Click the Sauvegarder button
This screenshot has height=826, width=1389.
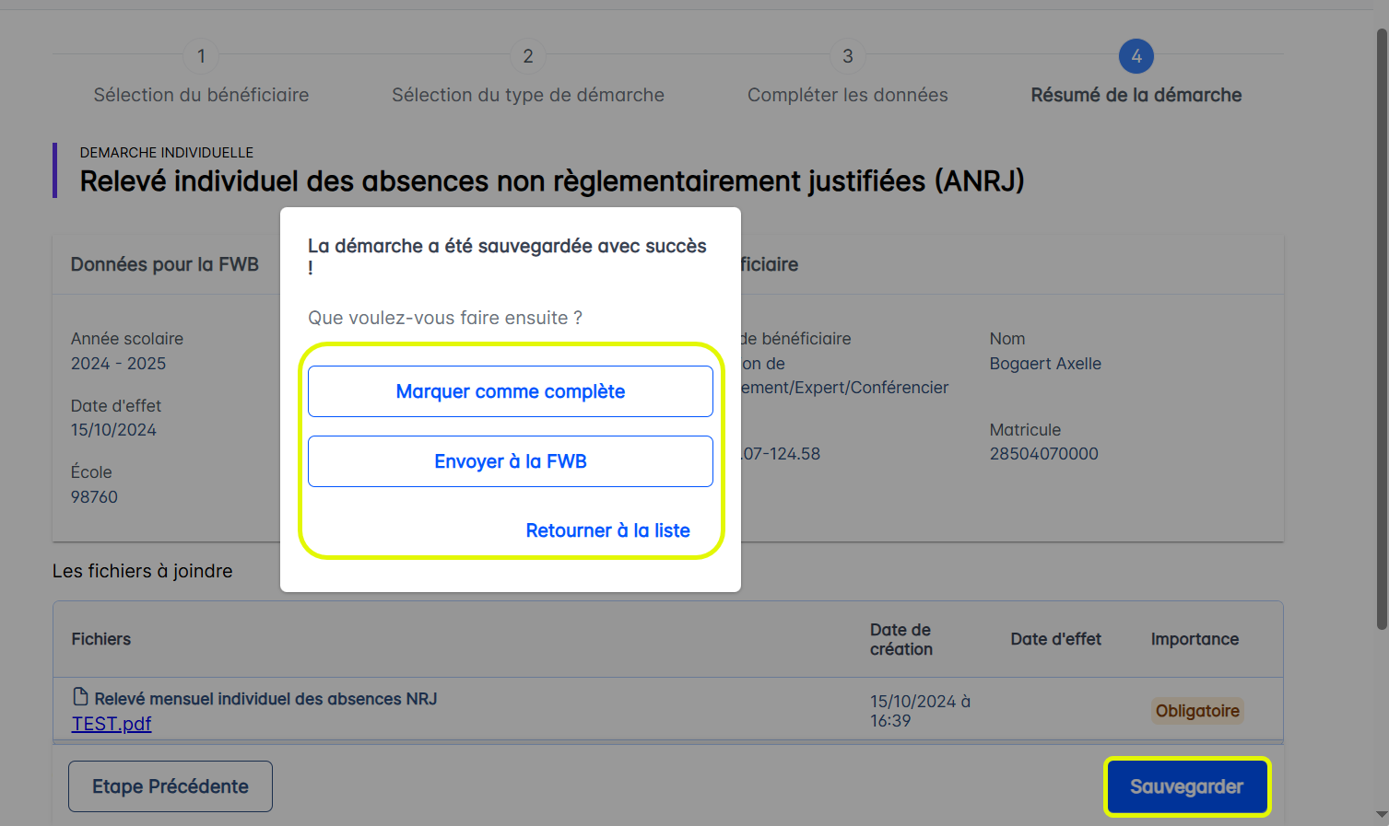1186,786
